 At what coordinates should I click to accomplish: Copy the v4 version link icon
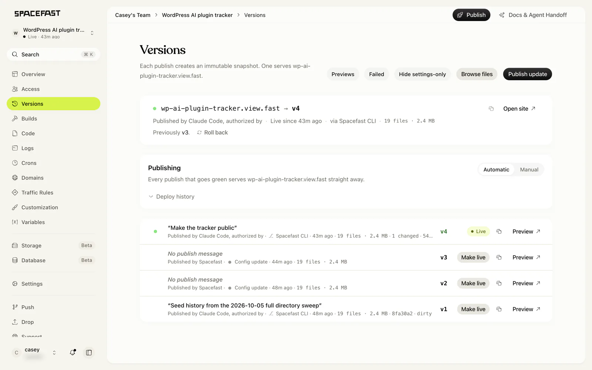coord(499,232)
